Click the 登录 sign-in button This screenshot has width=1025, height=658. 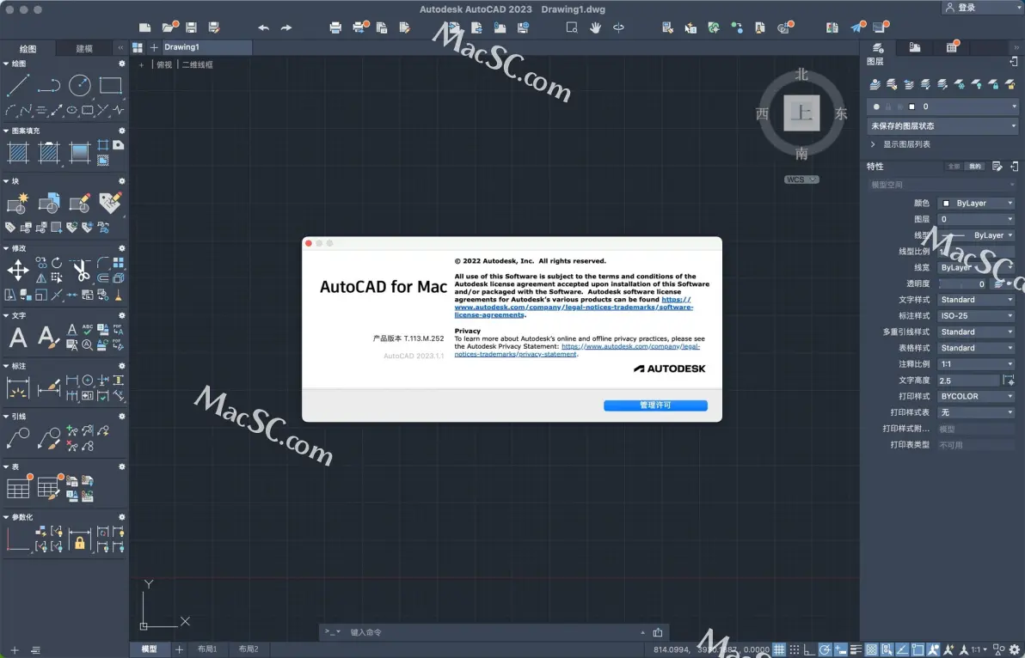tap(960, 8)
